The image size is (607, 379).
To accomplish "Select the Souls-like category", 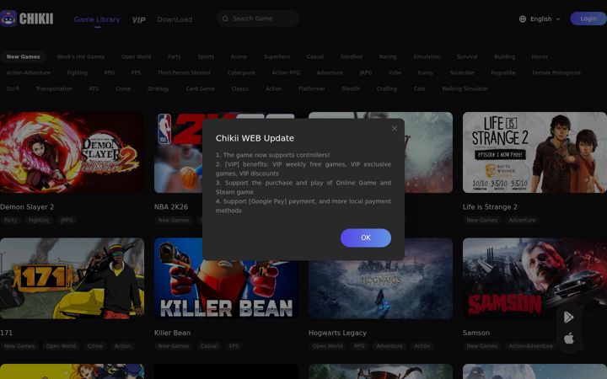I will 461,72.
